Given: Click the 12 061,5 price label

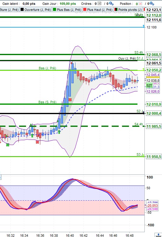Looking at the screenshot, I should tap(154, 63).
